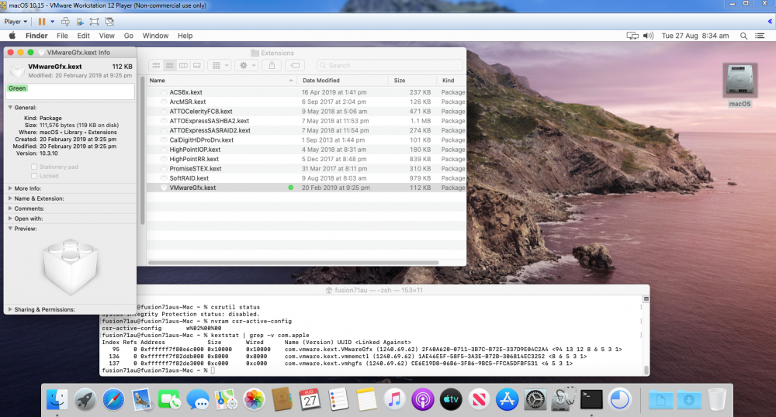Click the display mirroring icon in menu bar
776x417 pixels.
(x=632, y=36)
